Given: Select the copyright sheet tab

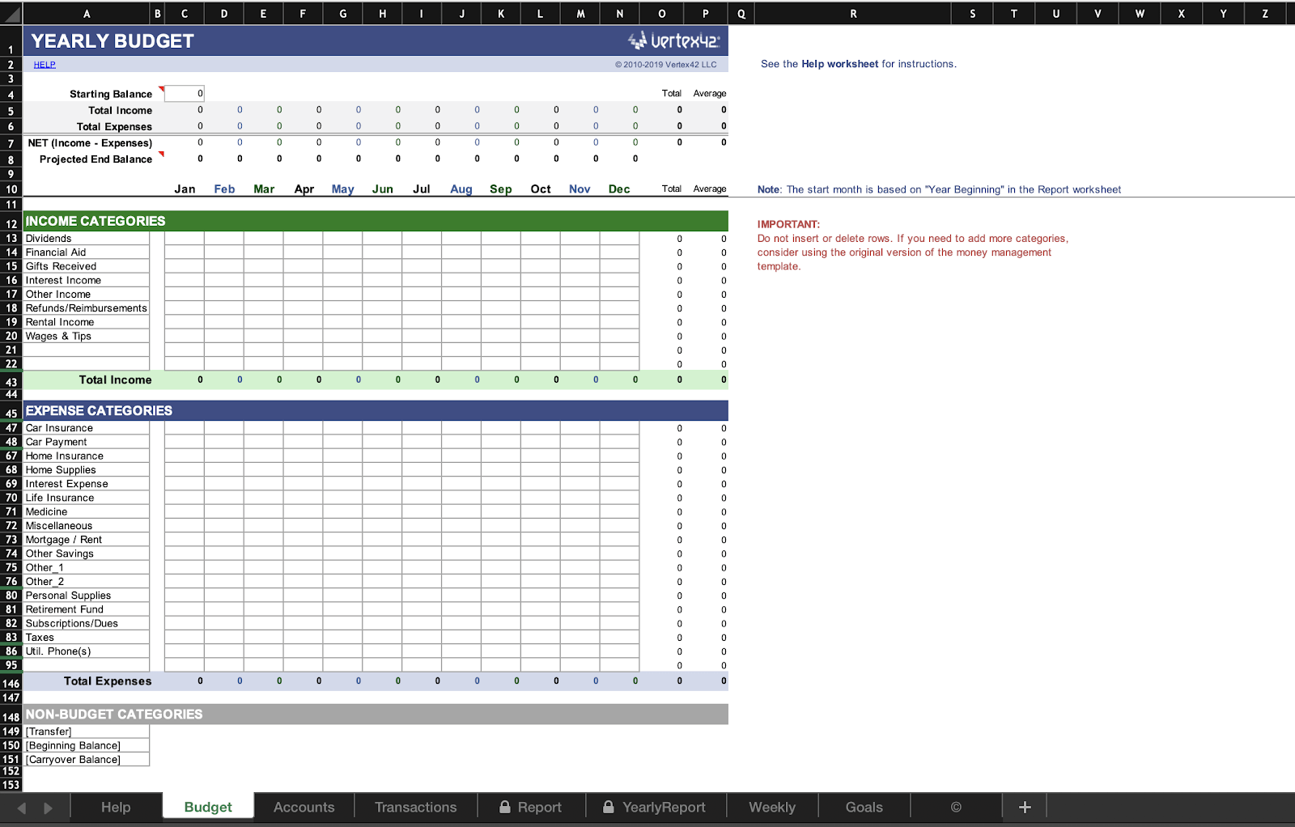Looking at the screenshot, I should pos(956,807).
